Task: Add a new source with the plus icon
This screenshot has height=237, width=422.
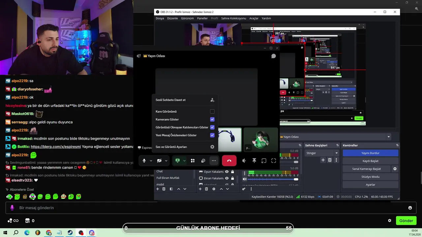Action: coord(200,189)
